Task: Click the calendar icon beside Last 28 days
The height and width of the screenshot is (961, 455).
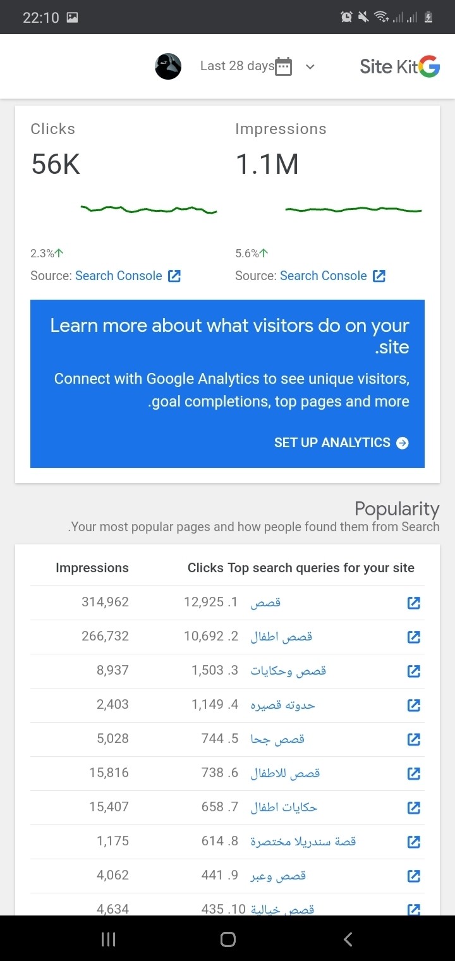Action: pos(284,66)
